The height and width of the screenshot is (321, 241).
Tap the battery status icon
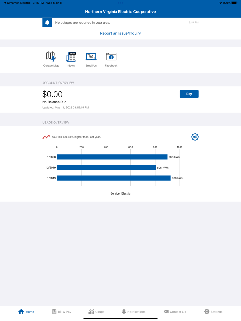pyautogui.click(x=234, y=3)
